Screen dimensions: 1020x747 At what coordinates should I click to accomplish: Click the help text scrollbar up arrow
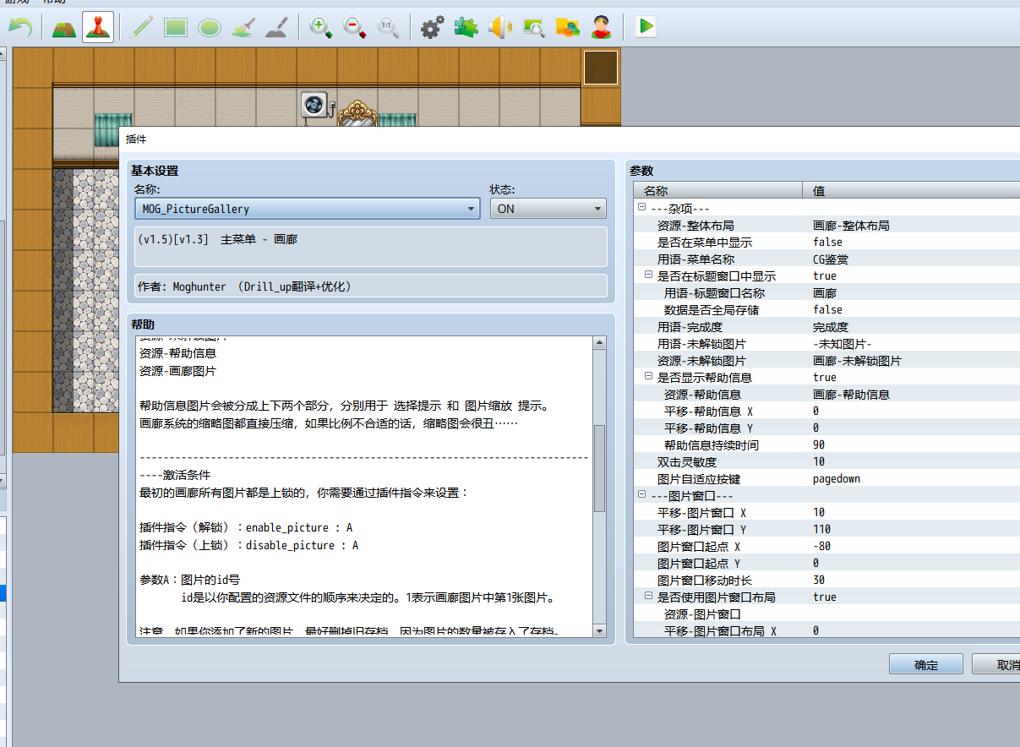click(600, 343)
